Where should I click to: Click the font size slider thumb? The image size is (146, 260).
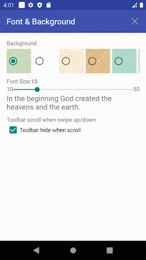[x=37, y=90]
